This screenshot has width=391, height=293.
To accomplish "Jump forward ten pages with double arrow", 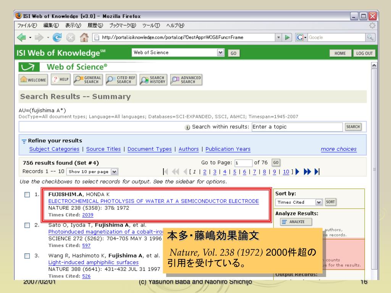I will pyautogui.click(x=307, y=172).
